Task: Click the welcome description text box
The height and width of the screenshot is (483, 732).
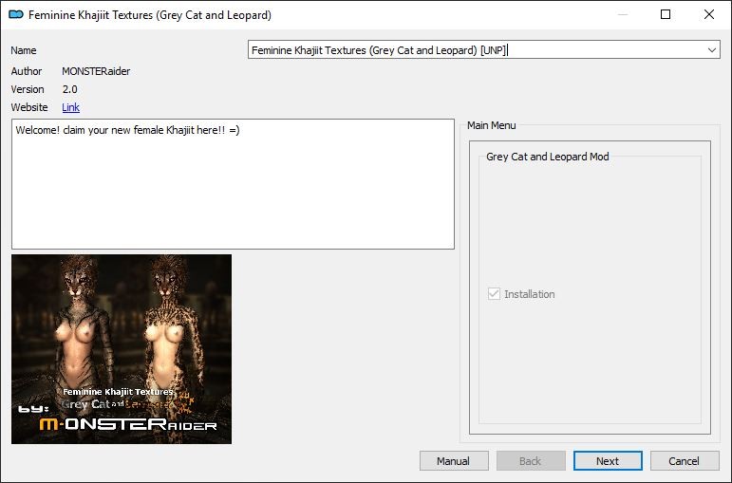Action: [233, 184]
